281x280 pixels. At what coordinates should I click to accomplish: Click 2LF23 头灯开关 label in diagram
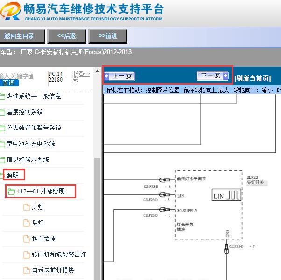[255, 180]
